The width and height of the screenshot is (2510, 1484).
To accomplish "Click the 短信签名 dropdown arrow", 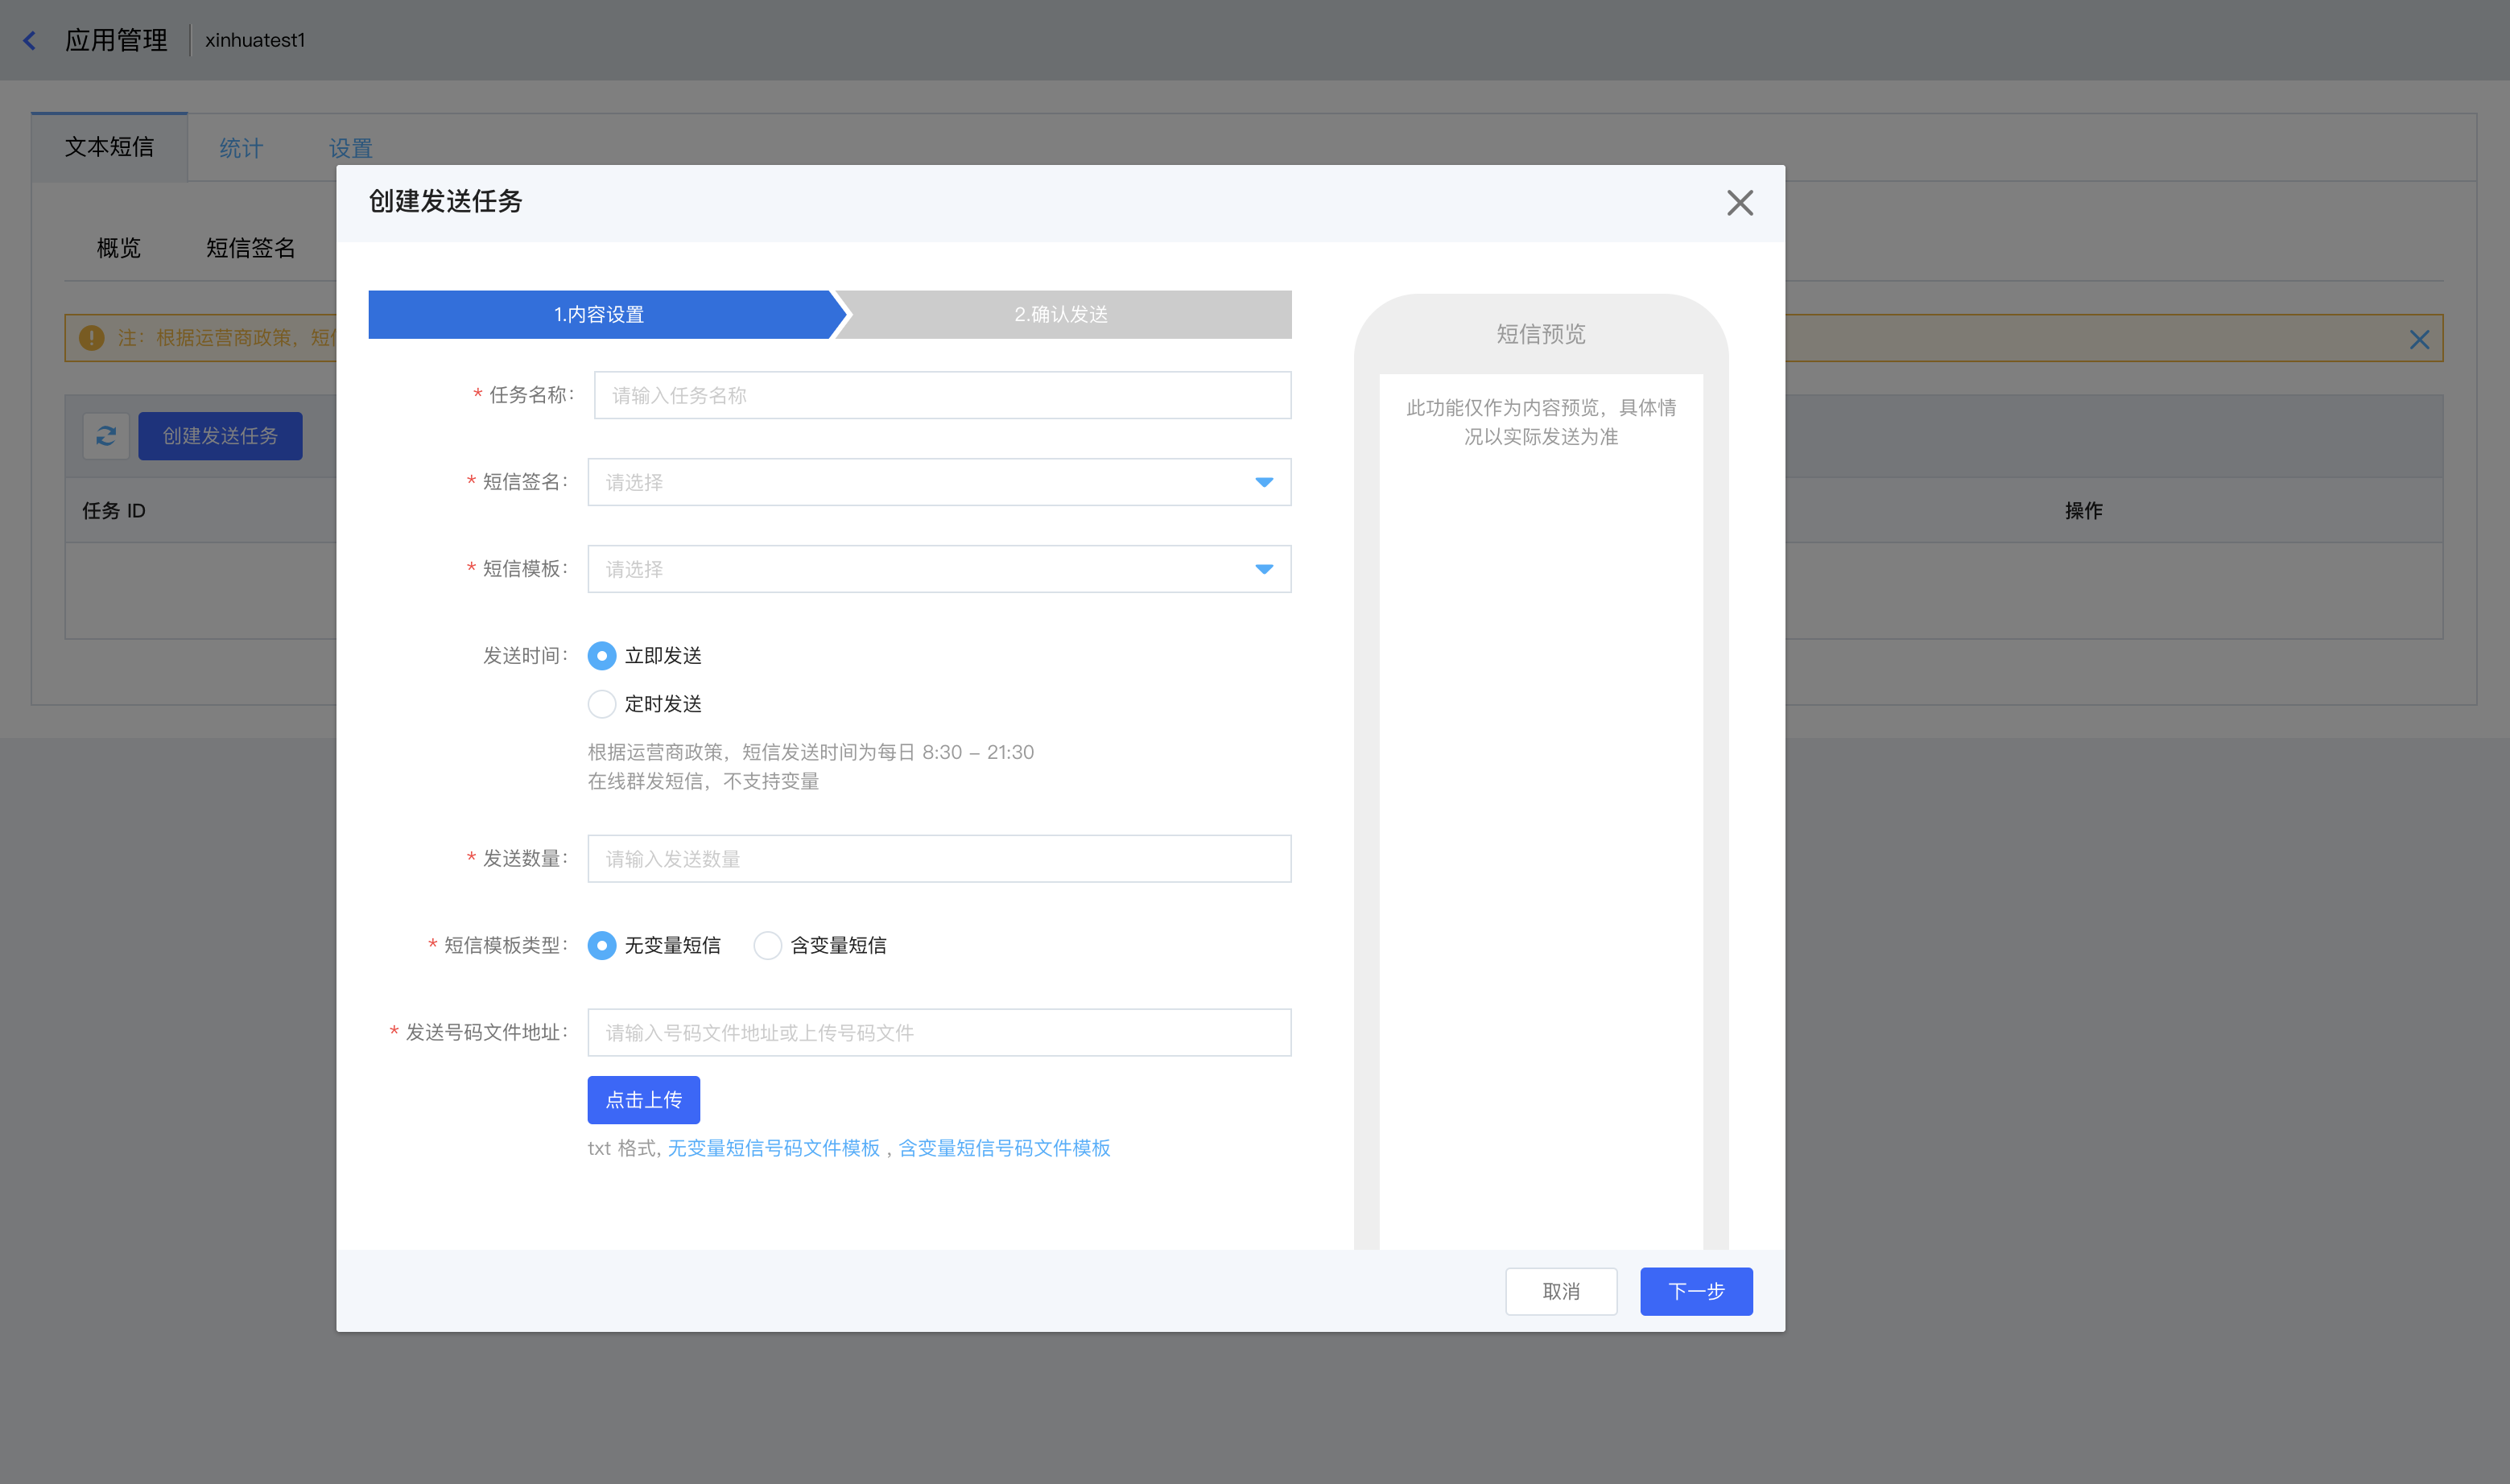I will coord(1264,482).
